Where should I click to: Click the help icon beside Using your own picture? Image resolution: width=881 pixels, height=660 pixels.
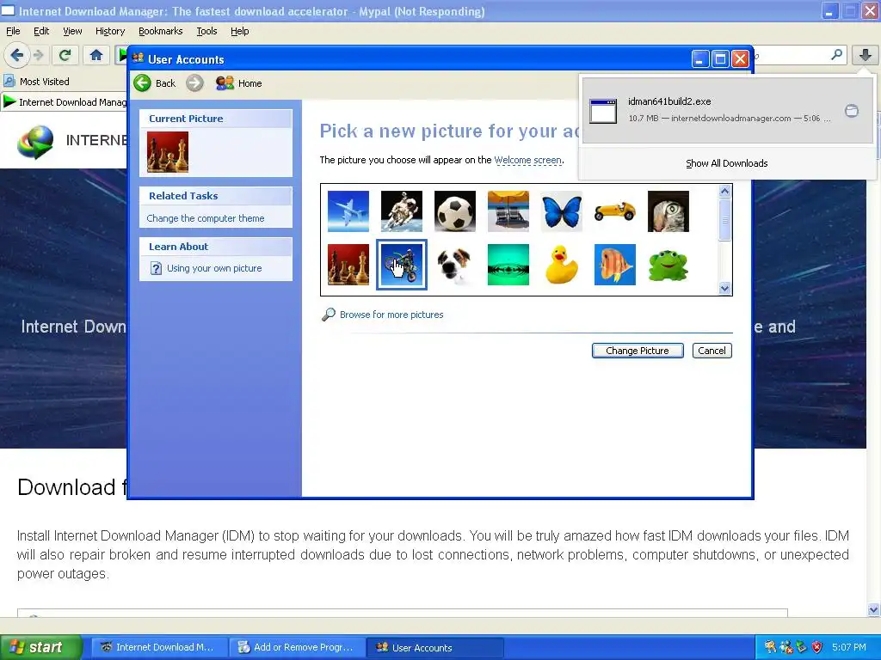click(157, 268)
